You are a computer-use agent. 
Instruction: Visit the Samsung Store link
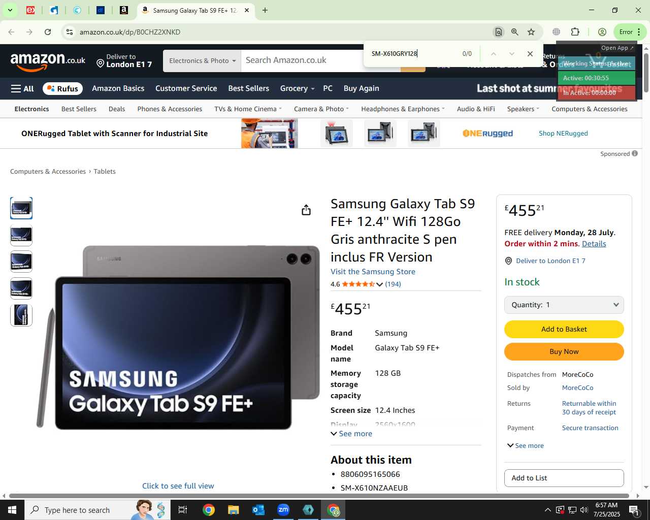(373, 272)
